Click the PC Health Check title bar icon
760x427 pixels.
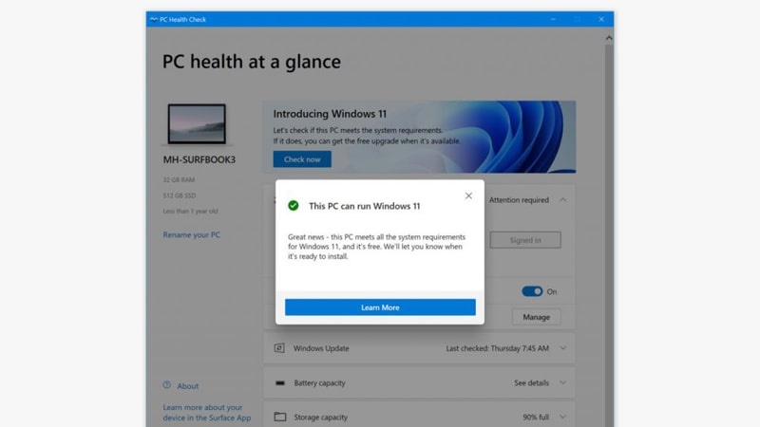[x=154, y=19]
